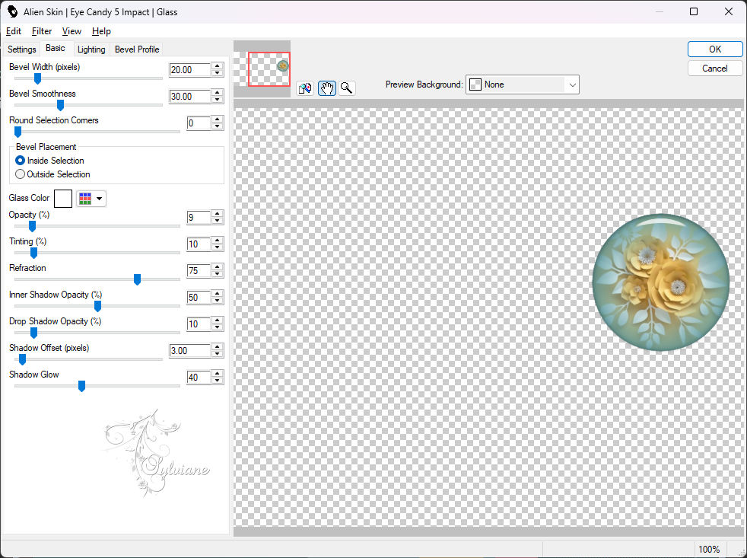This screenshot has height=558, width=747.
Task: Decrease Refraction with the down arrow
Action: [218, 275]
